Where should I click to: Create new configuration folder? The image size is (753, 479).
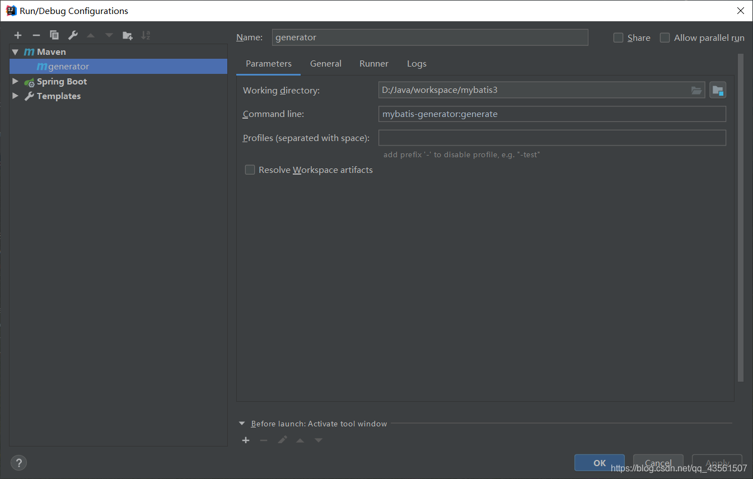[128, 35]
